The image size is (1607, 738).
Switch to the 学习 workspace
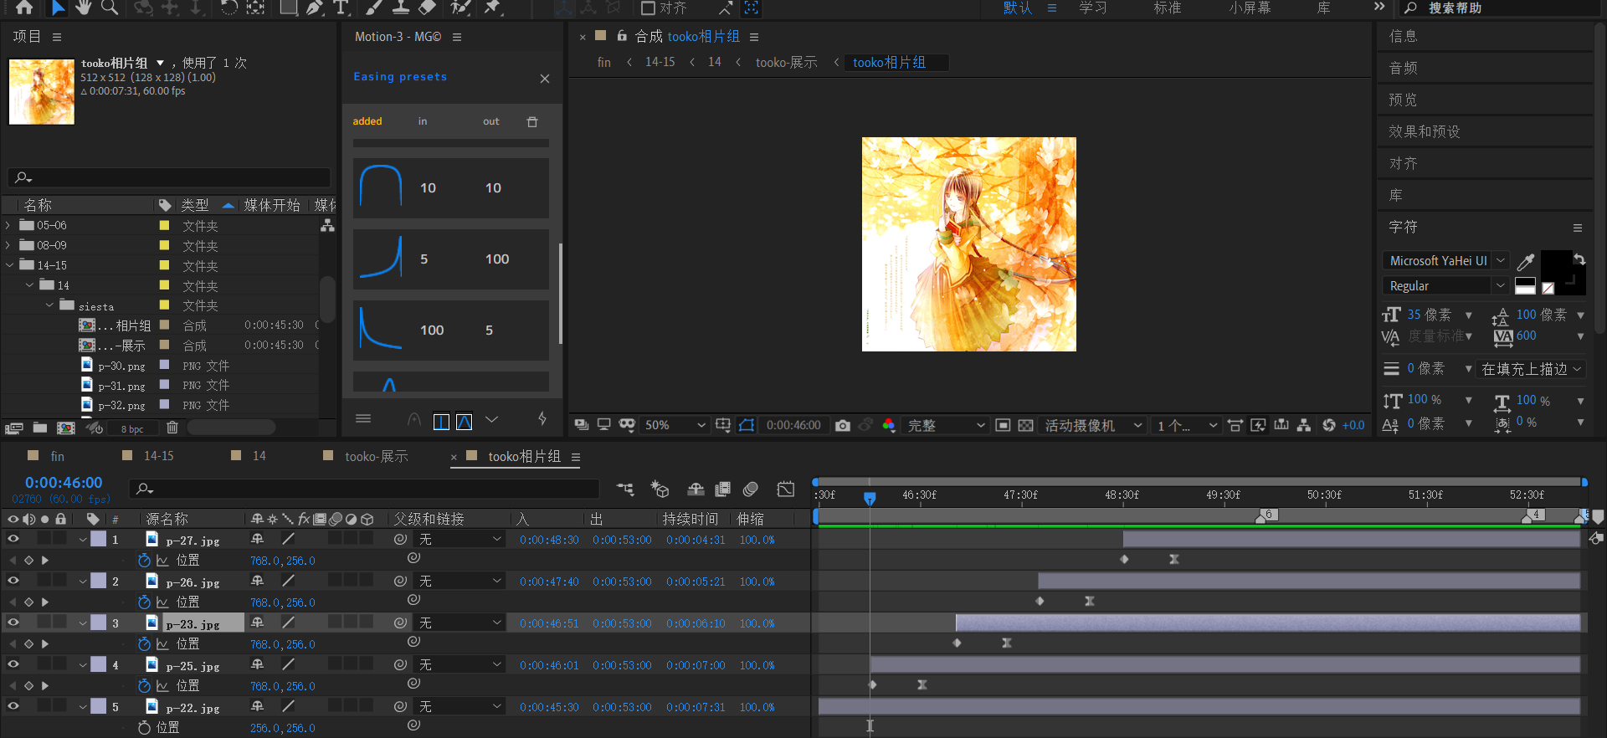[1092, 8]
